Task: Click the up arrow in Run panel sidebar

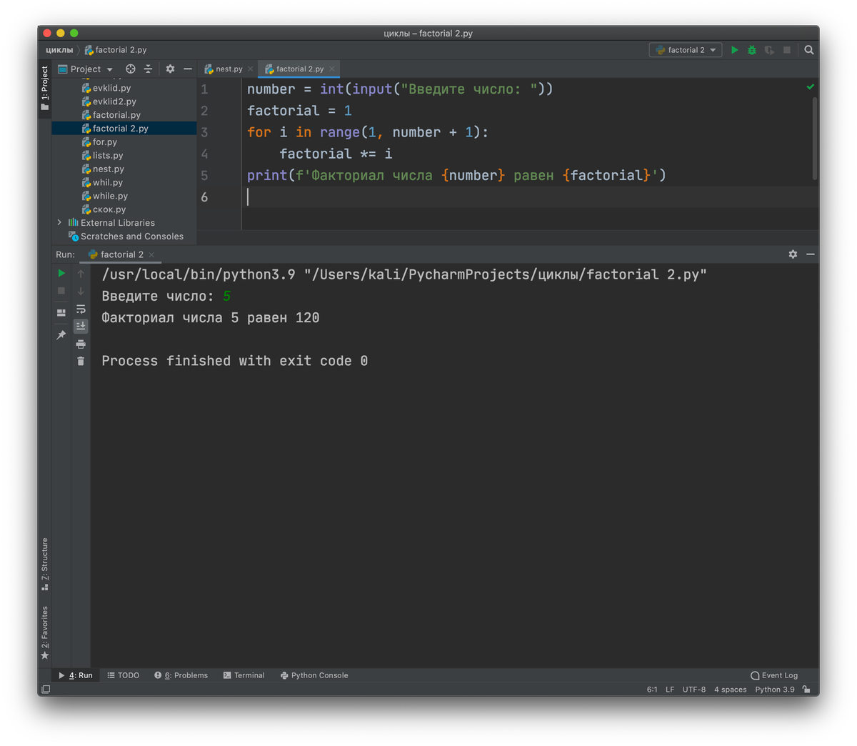Action: [81, 274]
